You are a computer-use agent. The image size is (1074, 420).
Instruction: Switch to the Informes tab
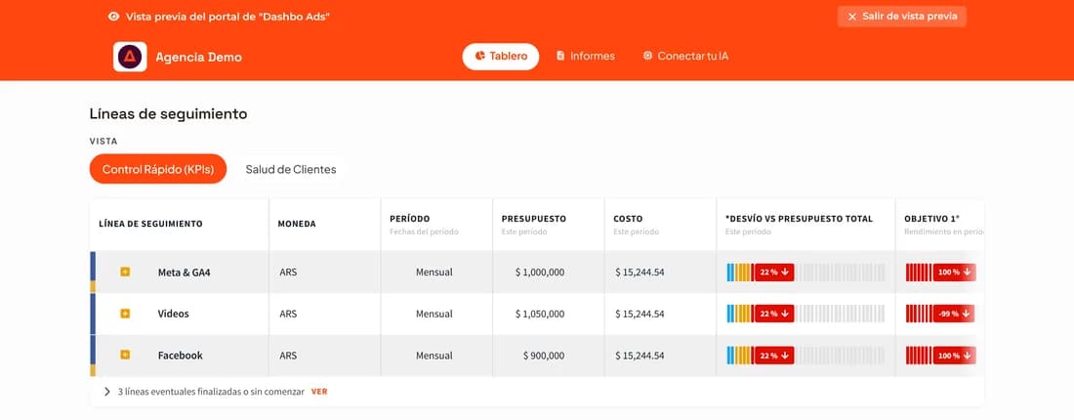click(x=586, y=57)
